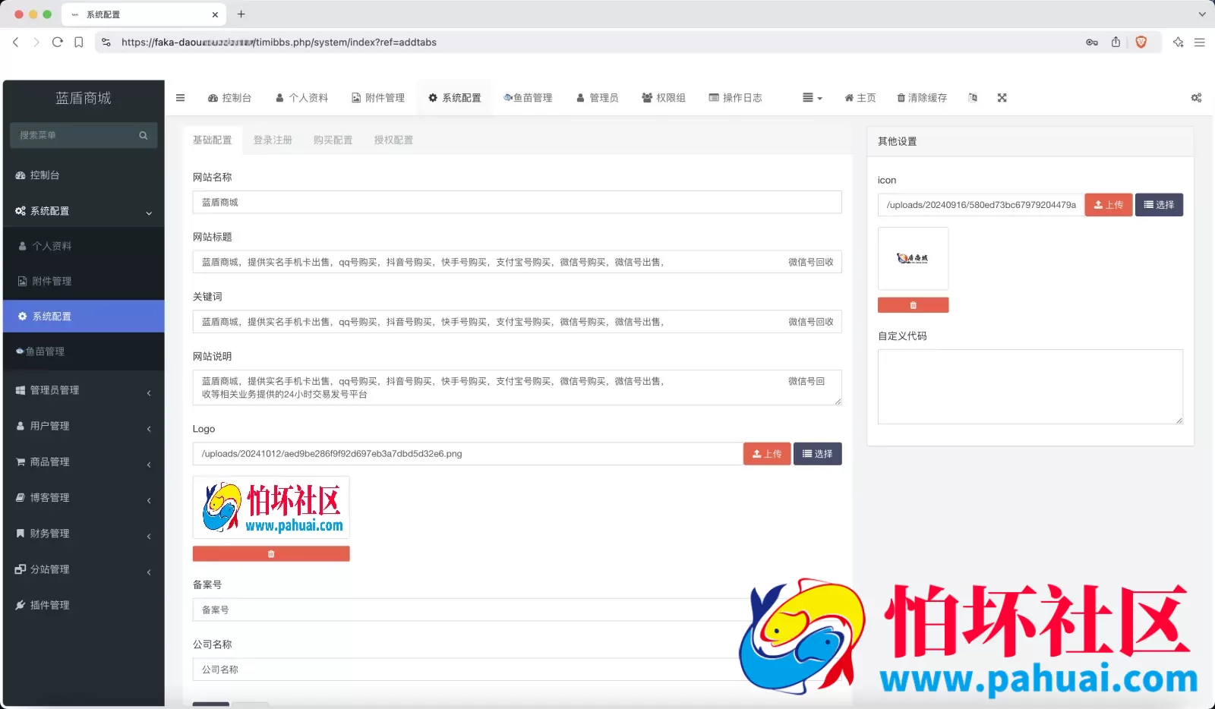Open the settings gears icon at top right

coord(1196,98)
